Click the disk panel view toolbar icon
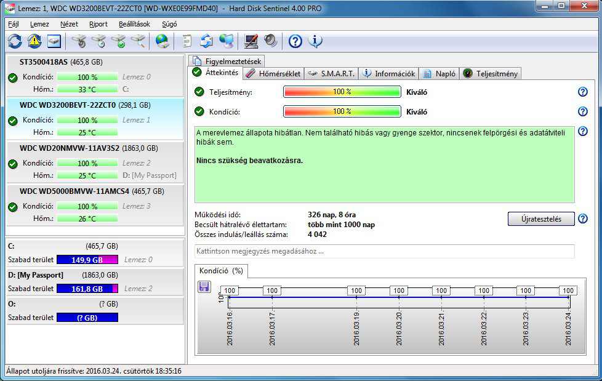Viewport: 602px width, 381px height. [x=54, y=41]
